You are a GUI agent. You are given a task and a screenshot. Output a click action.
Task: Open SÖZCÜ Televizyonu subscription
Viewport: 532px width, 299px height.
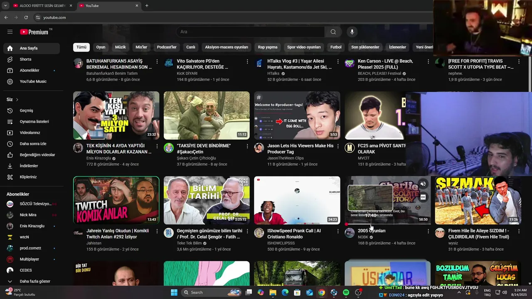(32, 204)
